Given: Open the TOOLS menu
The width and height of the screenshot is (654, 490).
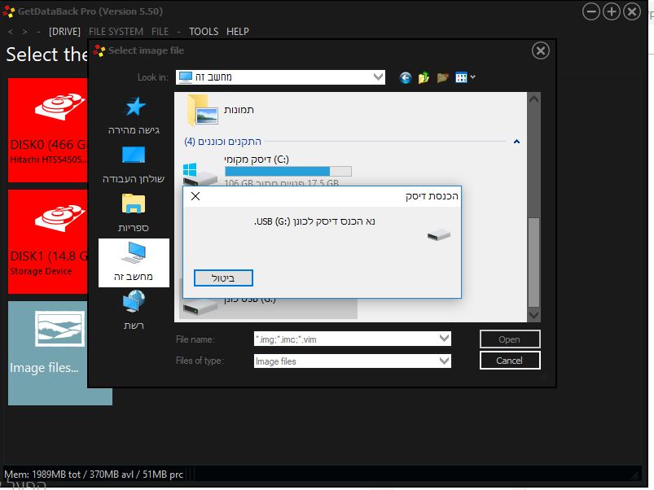Looking at the screenshot, I should pos(204,32).
